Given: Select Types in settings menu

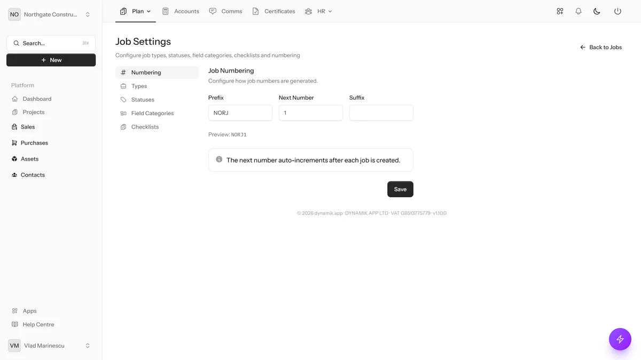Looking at the screenshot, I should [x=157, y=86].
